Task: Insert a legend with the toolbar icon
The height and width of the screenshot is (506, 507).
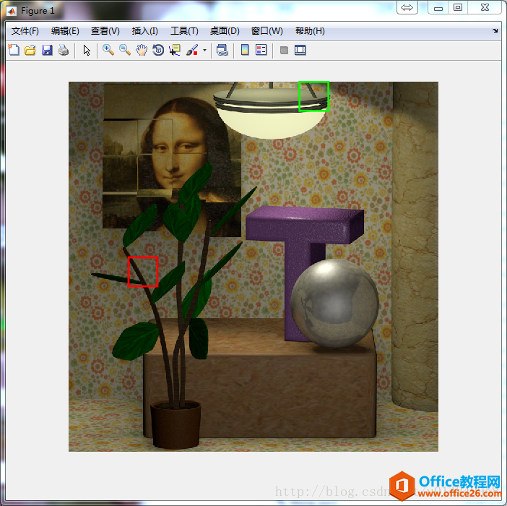Action: click(261, 50)
